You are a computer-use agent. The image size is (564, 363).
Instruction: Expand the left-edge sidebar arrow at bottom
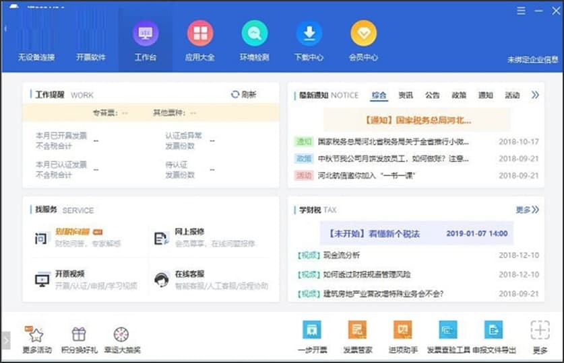(6, 340)
